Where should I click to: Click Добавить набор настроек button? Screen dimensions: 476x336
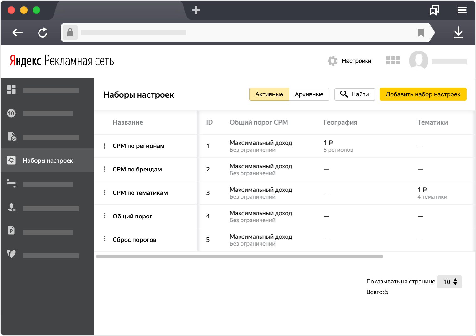(x=423, y=94)
